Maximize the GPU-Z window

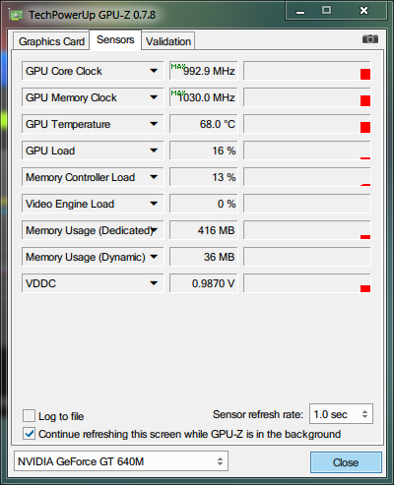point(326,10)
